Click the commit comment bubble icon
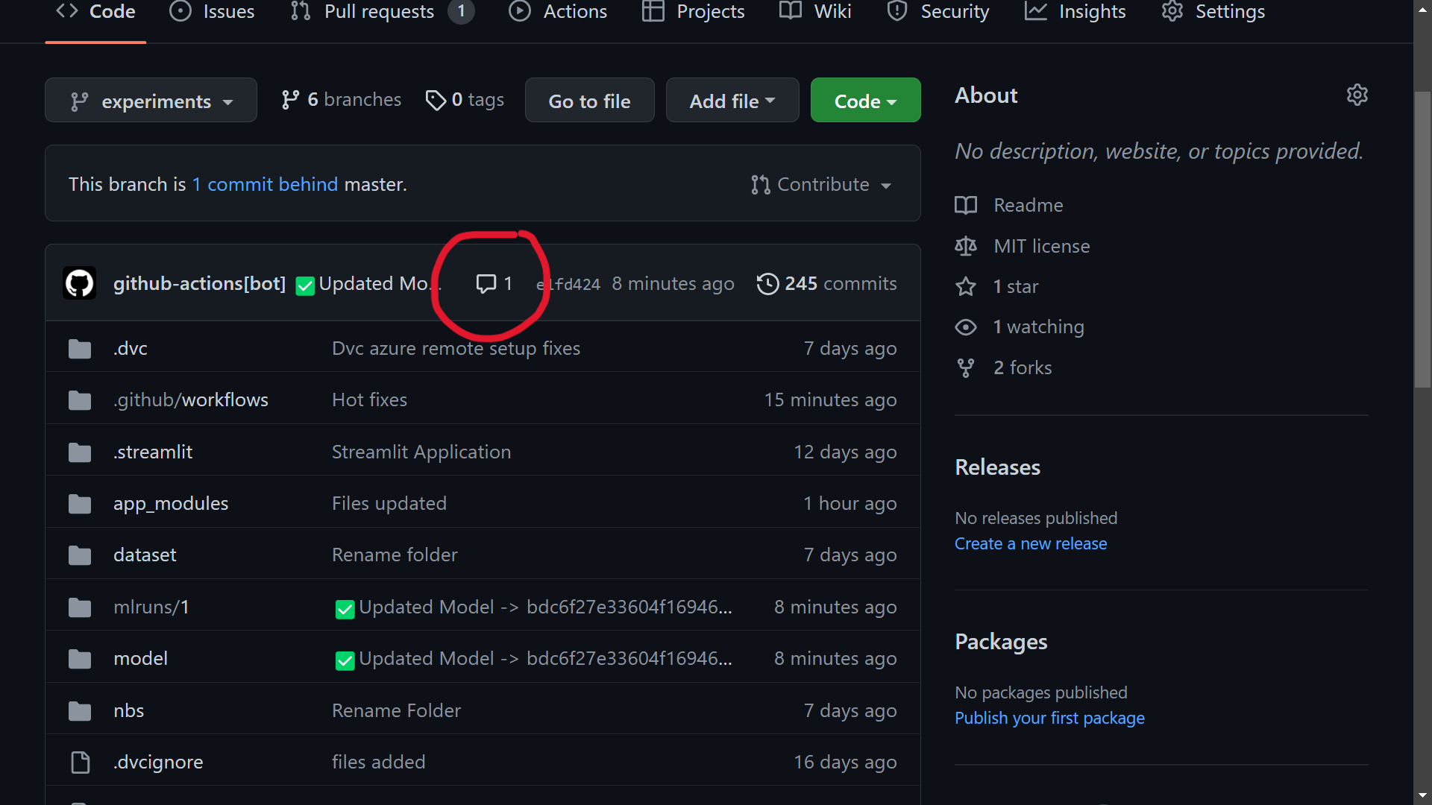This screenshot has height=805, width=1432. tap(486, 284)
